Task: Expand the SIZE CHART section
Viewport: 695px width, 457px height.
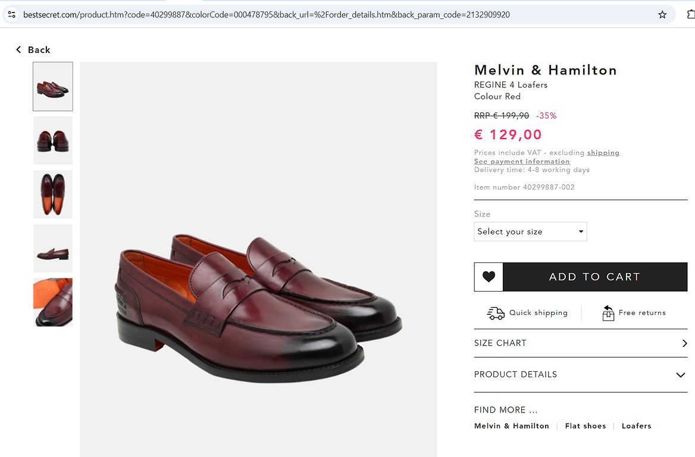Action: [x=580, y=343]
